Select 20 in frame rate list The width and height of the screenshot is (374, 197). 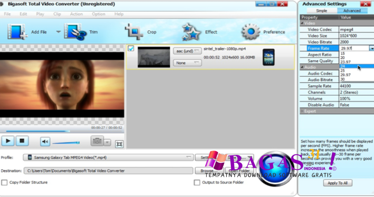tap(356, 57)
